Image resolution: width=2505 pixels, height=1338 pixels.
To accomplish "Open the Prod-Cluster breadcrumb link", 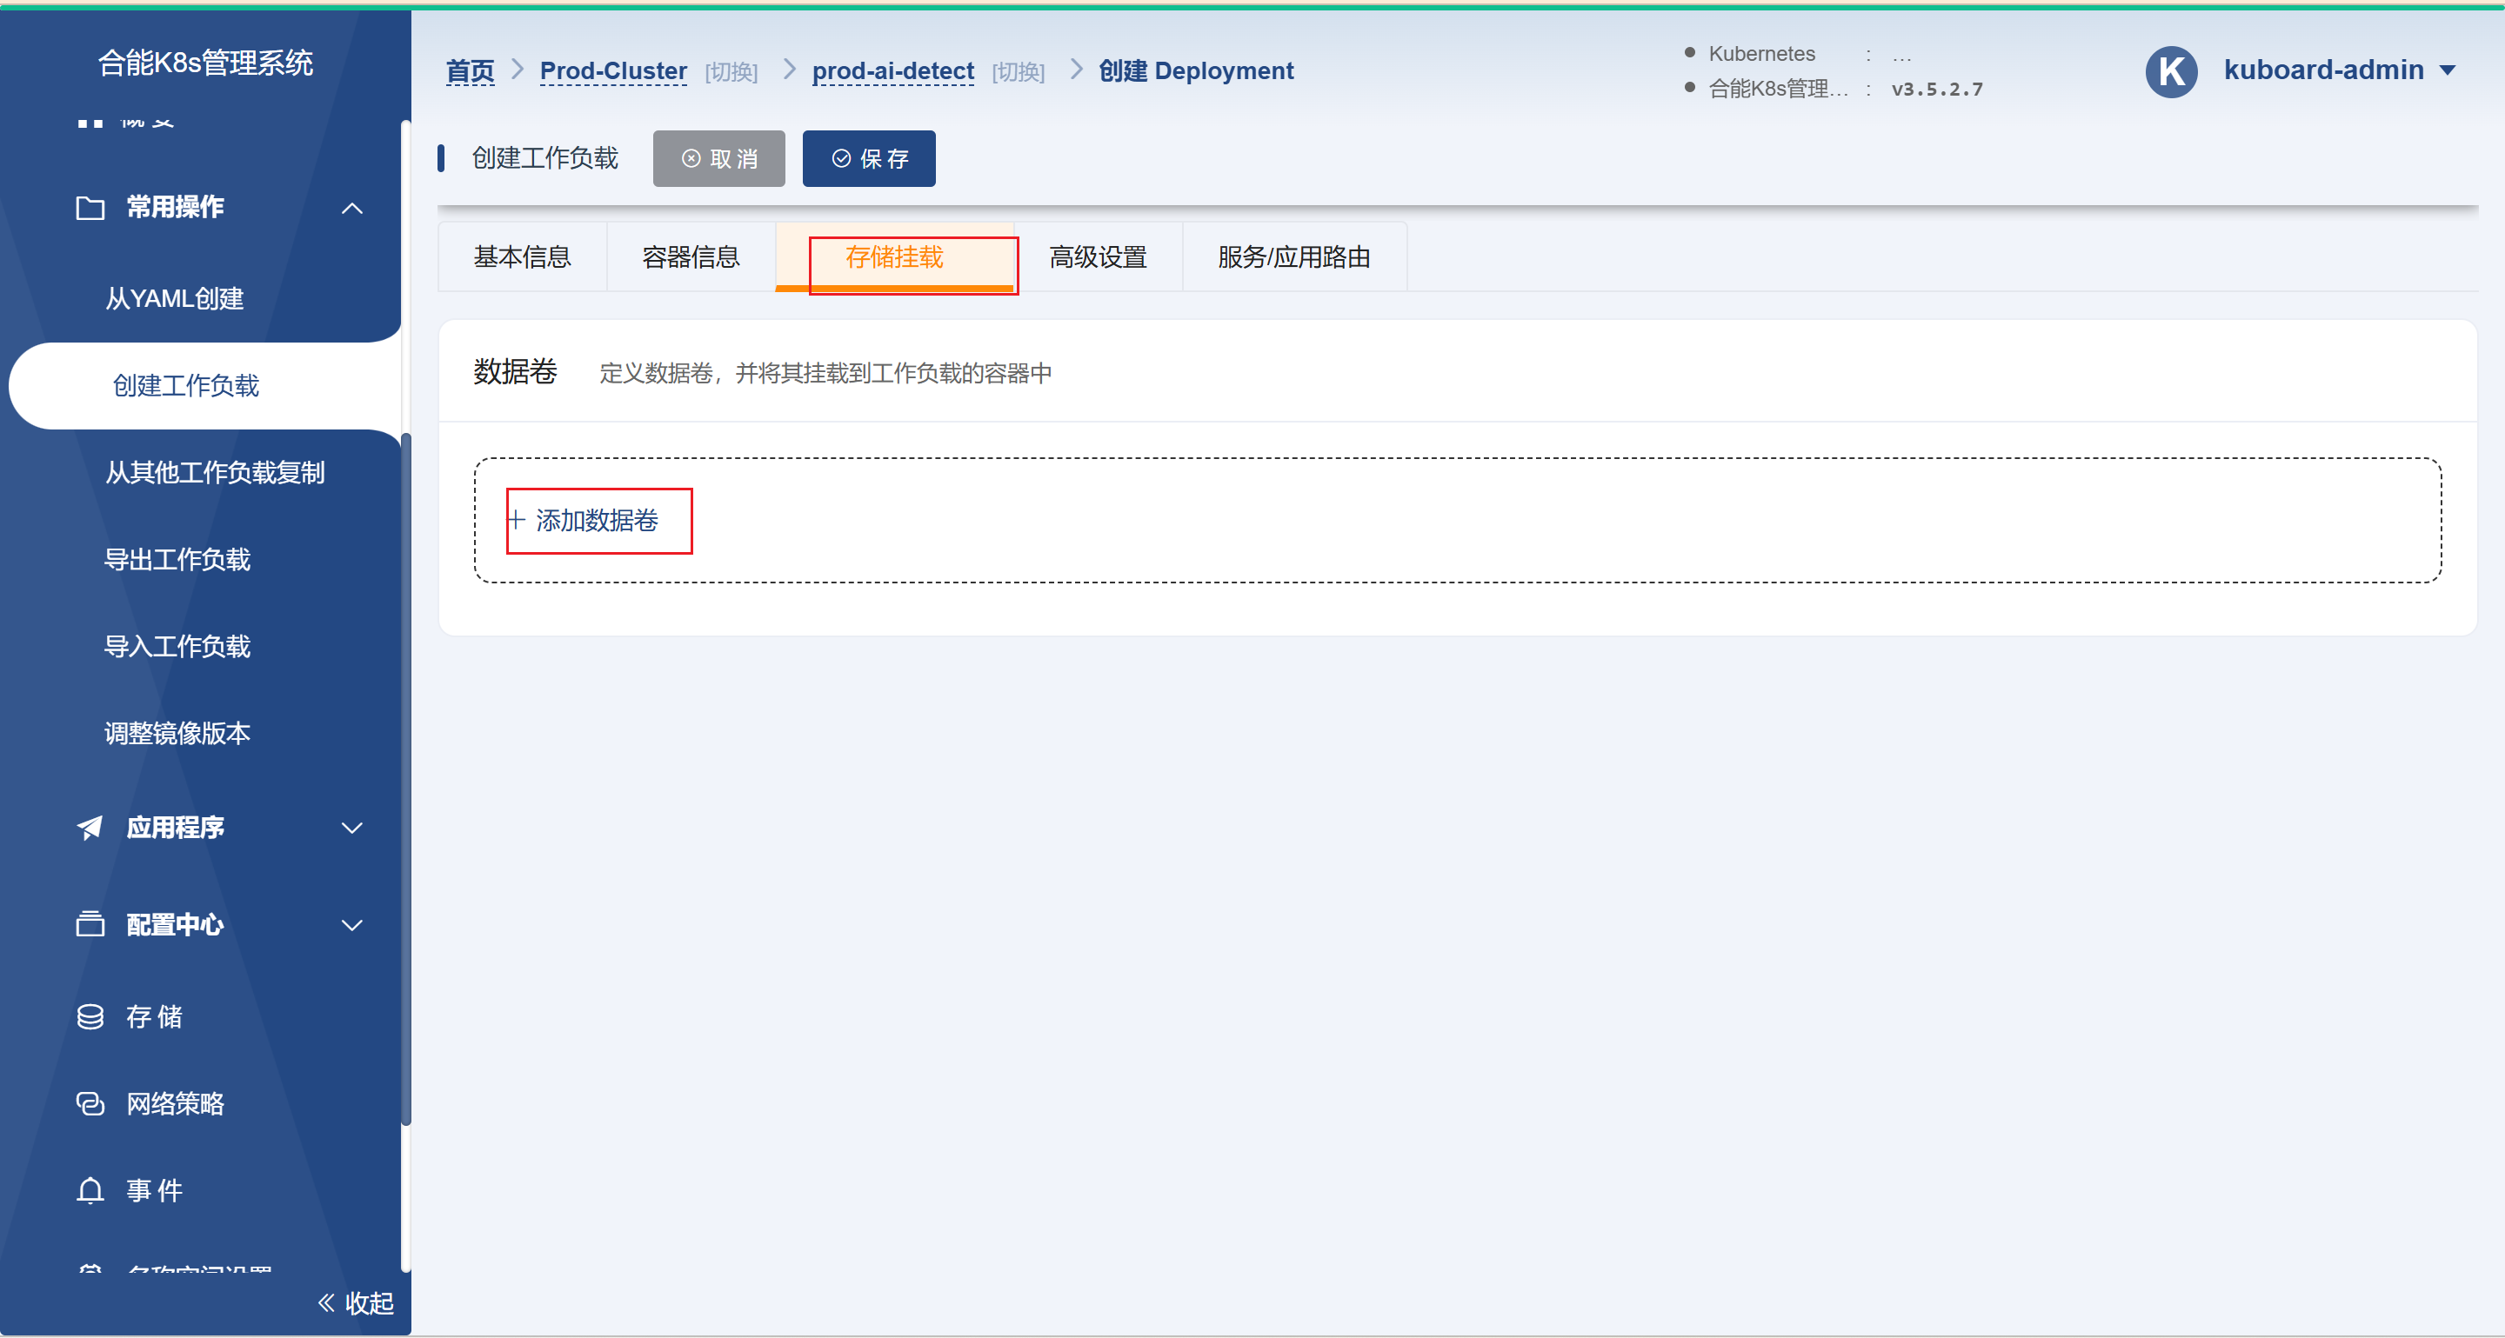I will coord(613,71).
